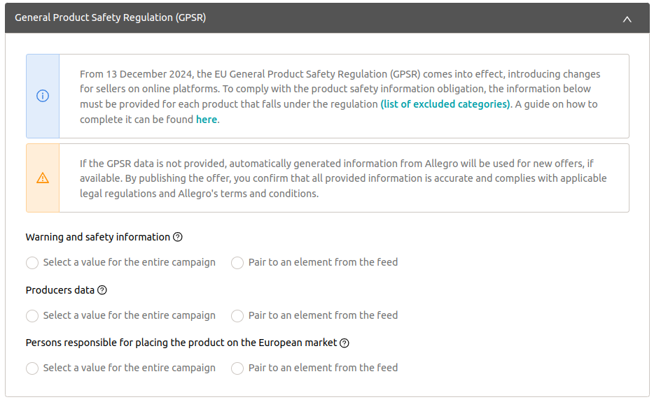Click the "Producers data" label text

coord(60,290)
